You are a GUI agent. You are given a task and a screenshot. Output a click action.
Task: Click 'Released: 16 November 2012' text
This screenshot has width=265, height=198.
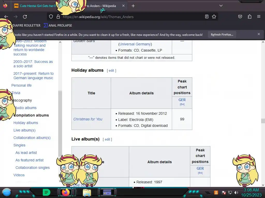(143, 113)
